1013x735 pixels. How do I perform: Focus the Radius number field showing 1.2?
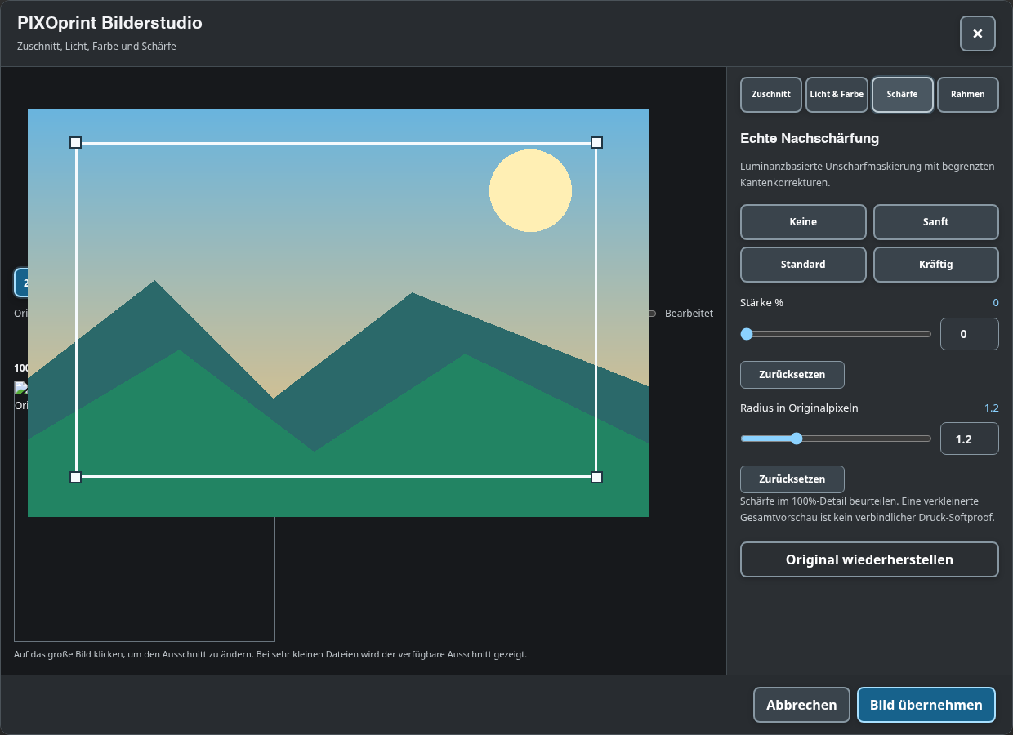[x=970, y=439]
